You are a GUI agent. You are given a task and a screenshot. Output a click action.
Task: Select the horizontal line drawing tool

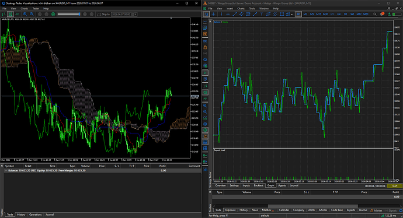pyautogui.click(x=228, y=15)
